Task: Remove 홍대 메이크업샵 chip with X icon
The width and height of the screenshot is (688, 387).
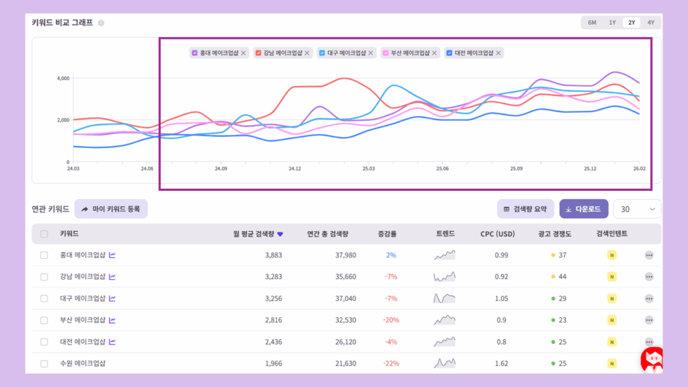Action: (244, 52)
